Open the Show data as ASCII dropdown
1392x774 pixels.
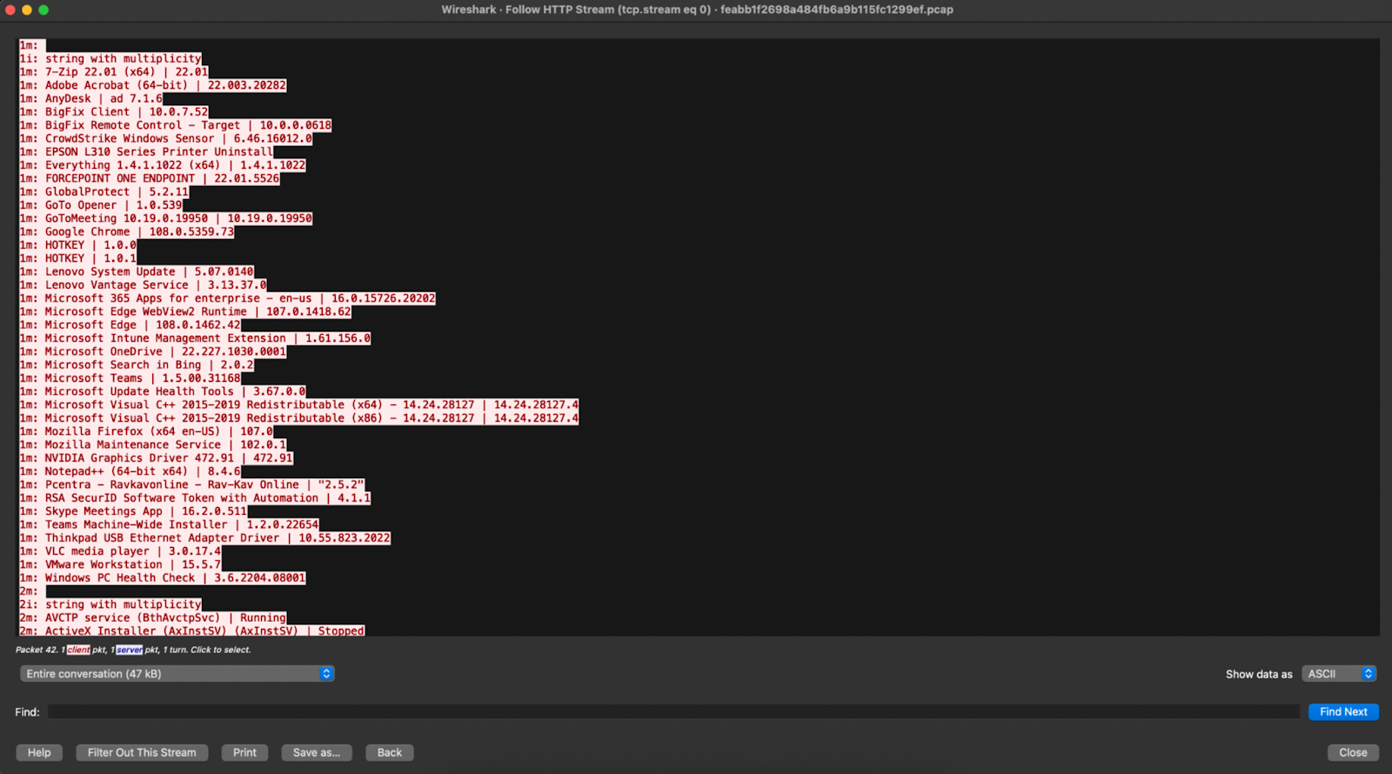(1339, 674)
